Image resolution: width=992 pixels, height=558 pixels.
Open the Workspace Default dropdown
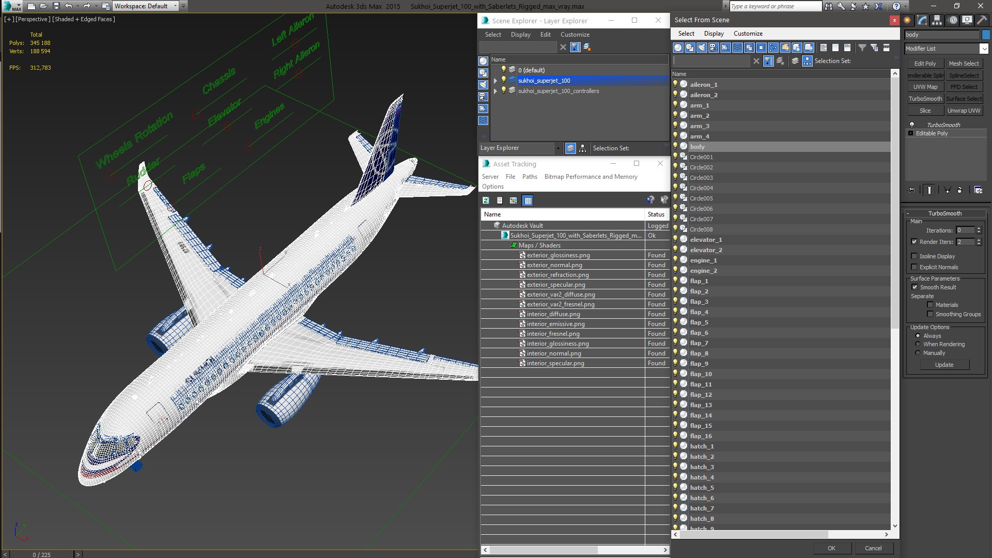tap(175, 6)
